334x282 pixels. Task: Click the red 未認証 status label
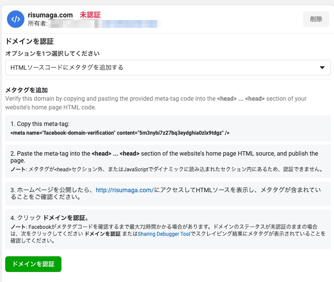click(90, 15)
